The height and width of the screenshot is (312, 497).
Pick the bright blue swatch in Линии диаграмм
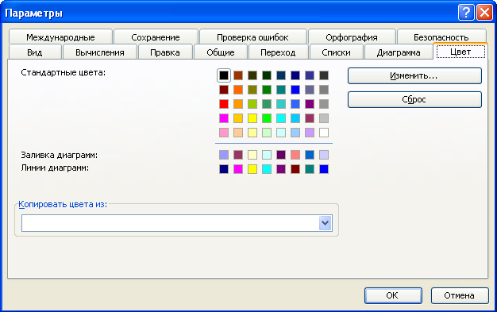click(324, 169)
